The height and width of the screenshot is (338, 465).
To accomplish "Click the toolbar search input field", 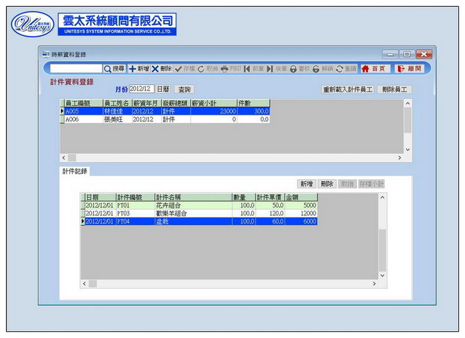I will click(x=76, y=69).
